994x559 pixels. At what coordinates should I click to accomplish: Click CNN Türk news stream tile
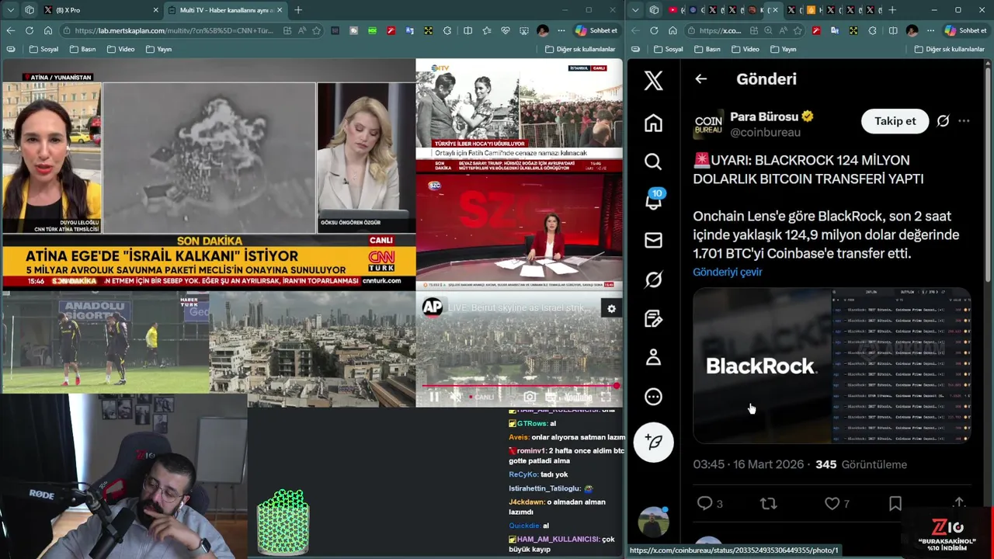pyautogui.click(x=208, y=175)
